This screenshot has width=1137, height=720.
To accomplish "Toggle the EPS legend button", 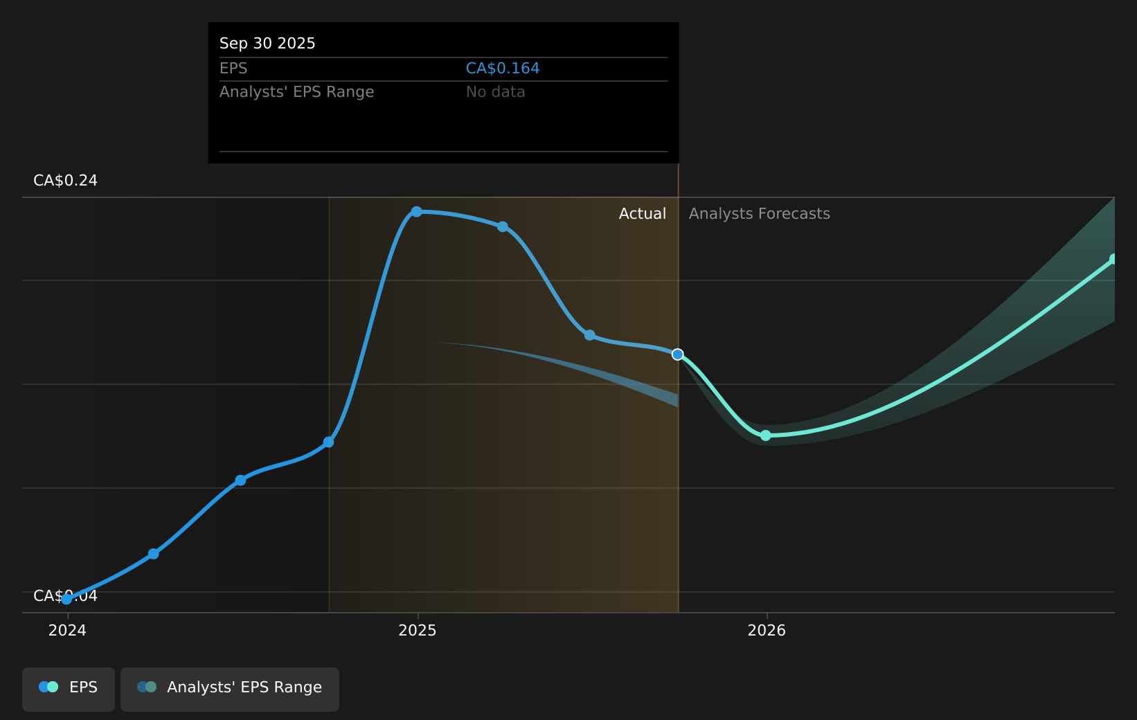I will [x=69, y=688].
